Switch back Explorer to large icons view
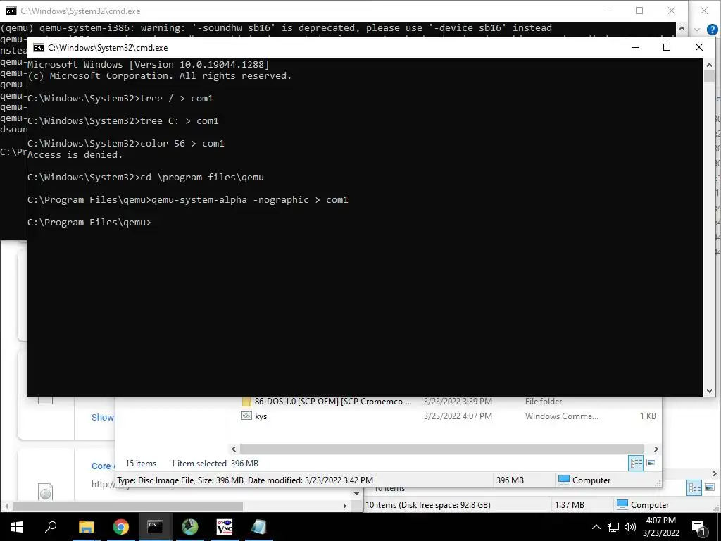This screenshot has height=541, width=721. coord(710,487)
